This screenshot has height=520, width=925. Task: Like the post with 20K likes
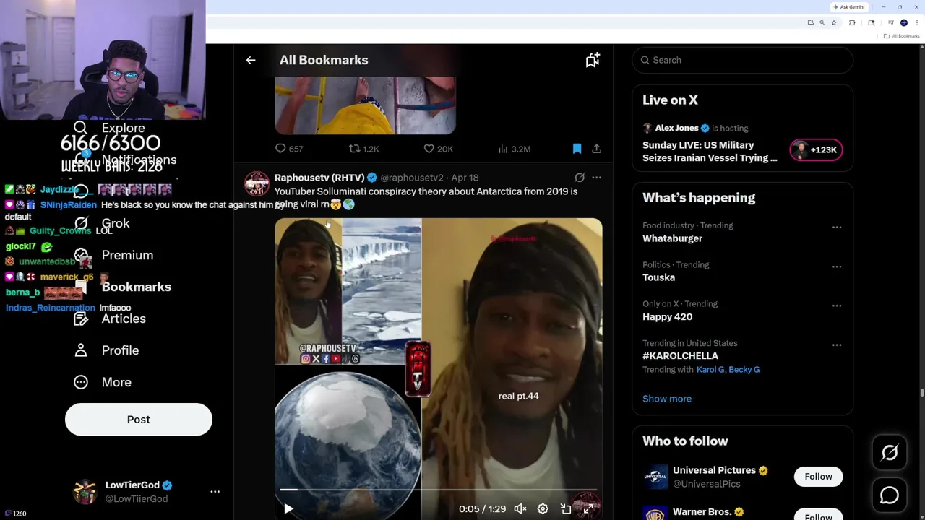pyautogui.click(x=438, y=149)
